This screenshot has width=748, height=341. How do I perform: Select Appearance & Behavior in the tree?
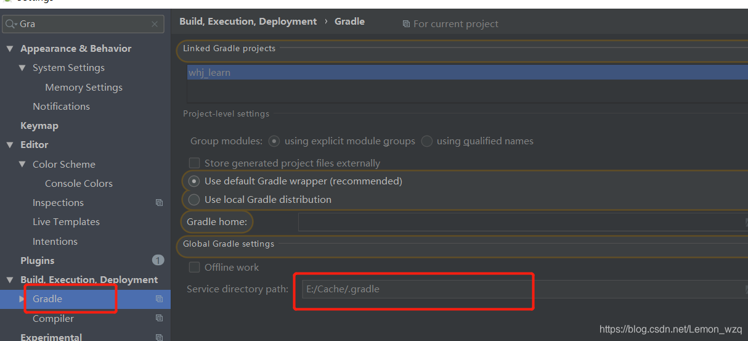76,49
